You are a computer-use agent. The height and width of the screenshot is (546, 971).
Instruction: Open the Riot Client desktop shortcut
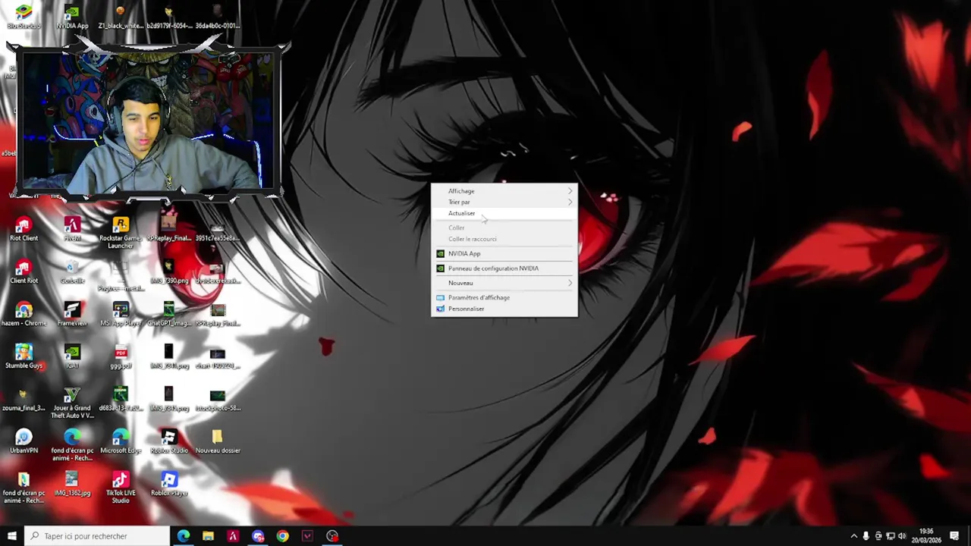tap(24, 229)
